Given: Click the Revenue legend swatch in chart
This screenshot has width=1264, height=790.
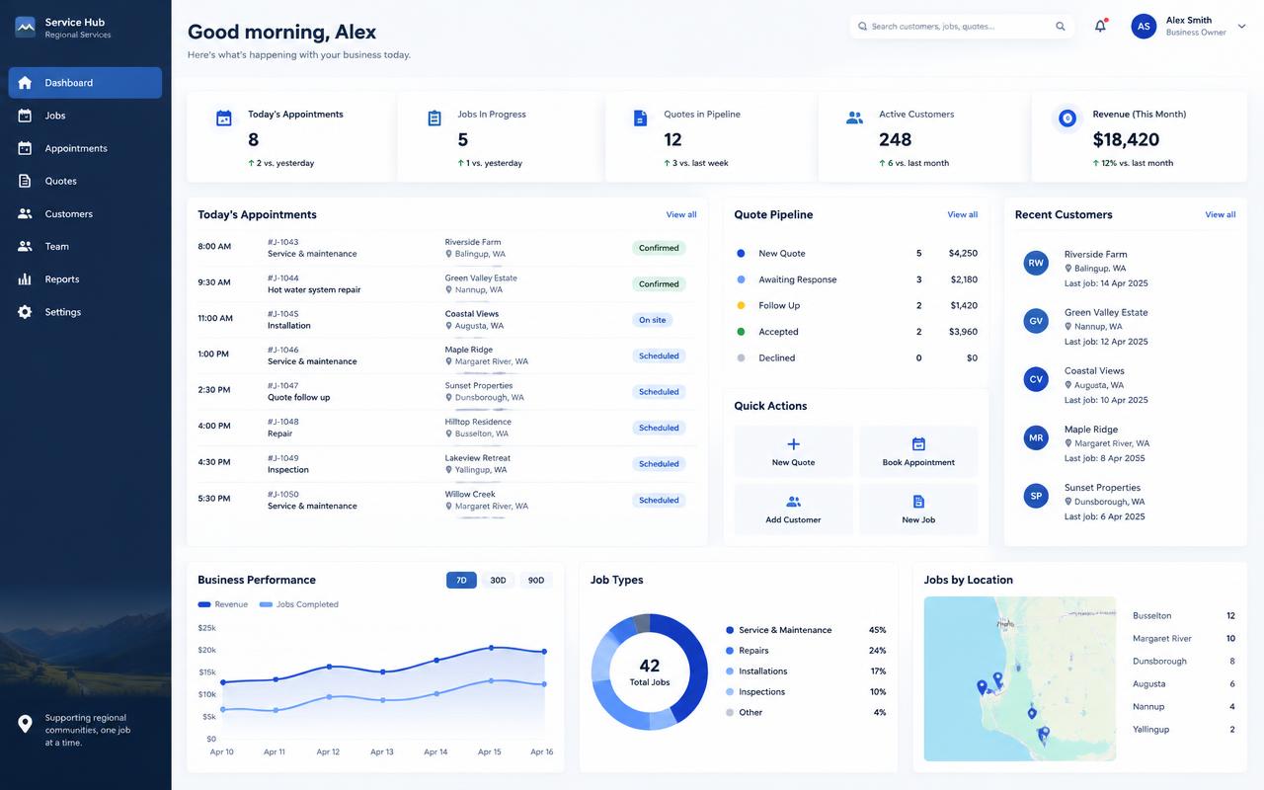Looking at the screenshot, I should pyautogui.click(x=204, y=604).
